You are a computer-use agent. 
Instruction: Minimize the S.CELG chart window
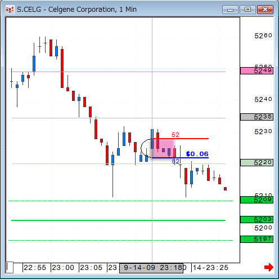click(x=230, y=10)
